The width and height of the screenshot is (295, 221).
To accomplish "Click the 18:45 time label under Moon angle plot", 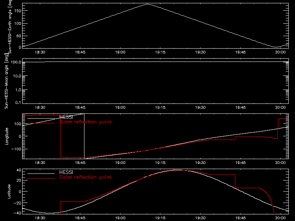I will click(x=80, y=107).
